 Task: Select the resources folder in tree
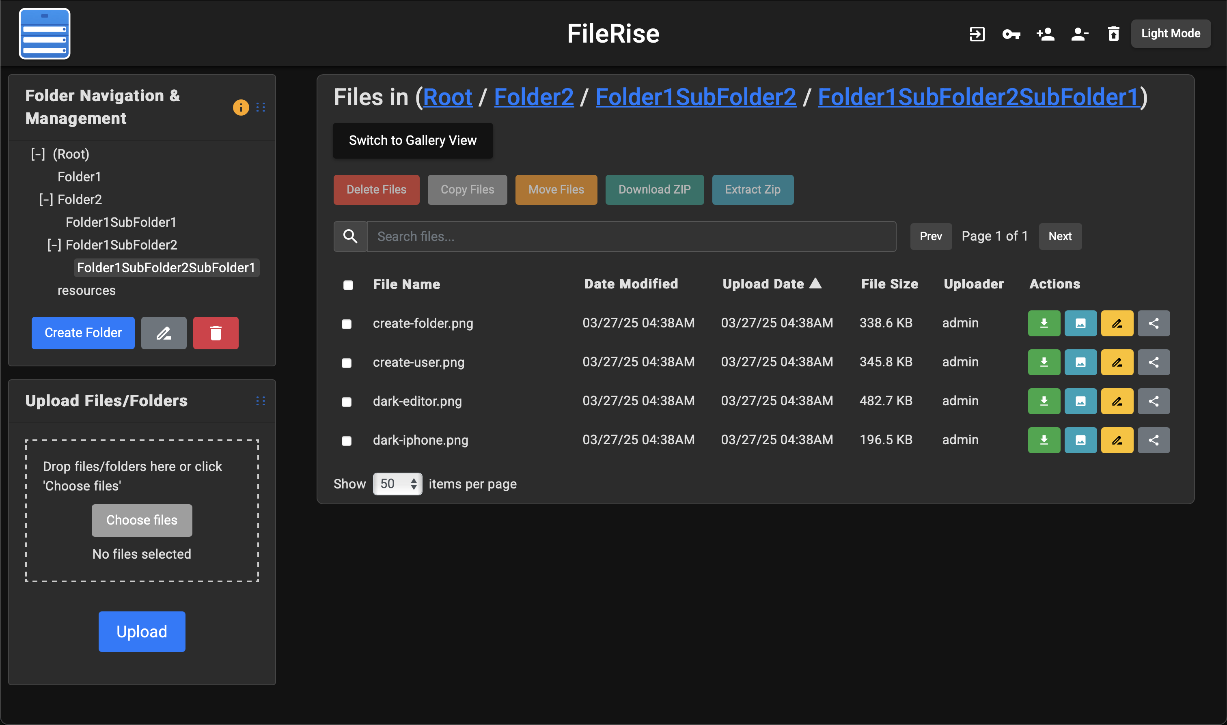86,290
